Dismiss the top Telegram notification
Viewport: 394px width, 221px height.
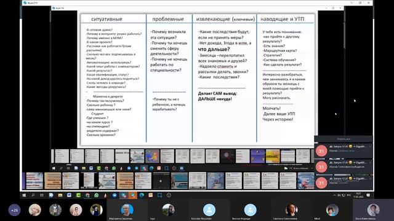click(x=370, y=146)
